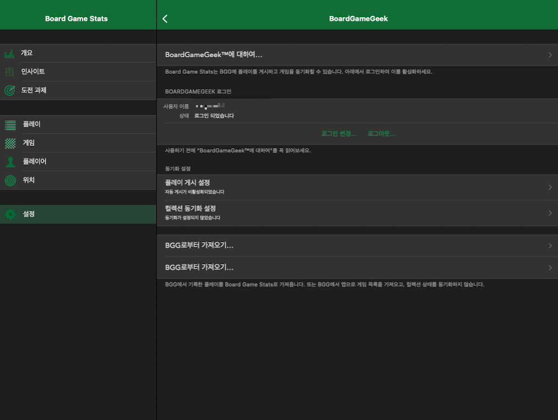Click the BoardGameGeek header title
Screen dimensions: 558x420
(358, 19)
